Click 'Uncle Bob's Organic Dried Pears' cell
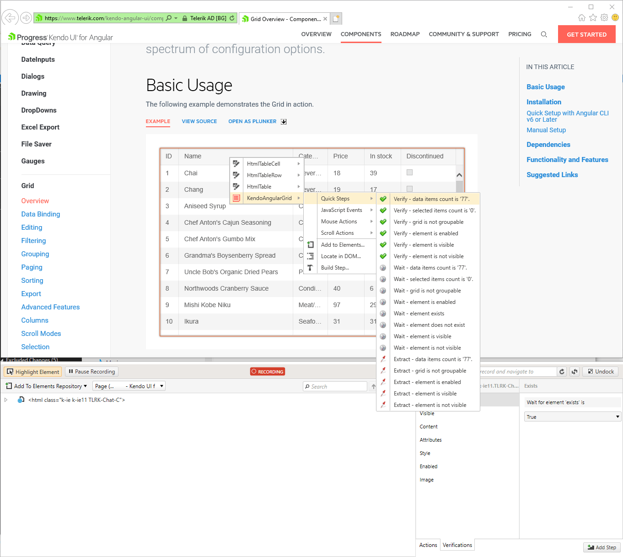 [236, 272]
